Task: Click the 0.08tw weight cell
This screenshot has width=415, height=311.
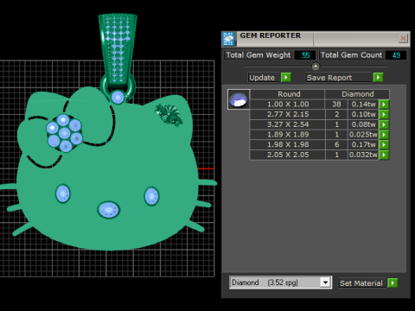Action: [363, 124]
